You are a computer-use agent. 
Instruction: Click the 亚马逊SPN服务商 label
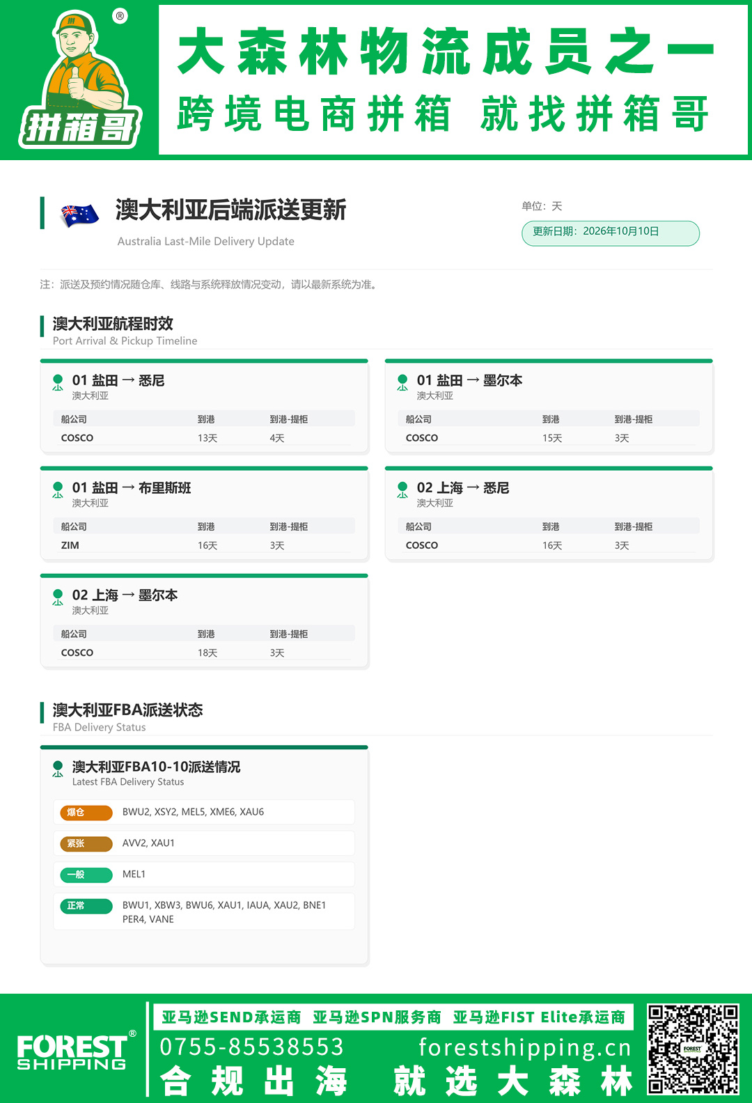pyautogui.click(x=377, y=1017)
